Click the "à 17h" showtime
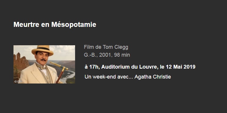The image size is (227, 113). coord(92,67)
